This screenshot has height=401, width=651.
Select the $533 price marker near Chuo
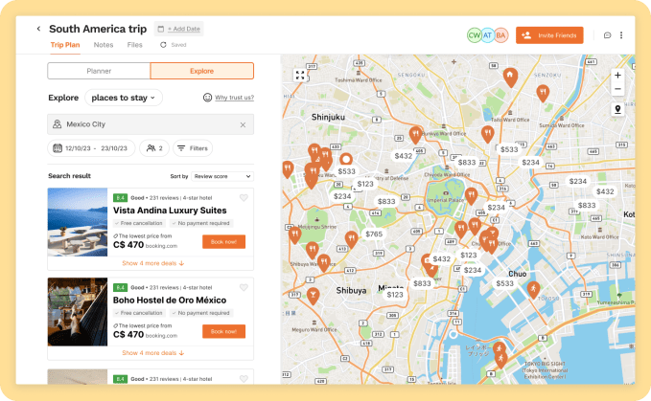(505, 284)
